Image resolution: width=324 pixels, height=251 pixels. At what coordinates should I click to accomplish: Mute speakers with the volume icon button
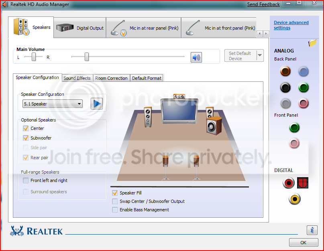pyautogui.click(x=196, y=57)
